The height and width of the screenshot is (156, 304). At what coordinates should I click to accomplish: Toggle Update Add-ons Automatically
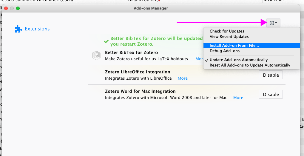(238, 60)
